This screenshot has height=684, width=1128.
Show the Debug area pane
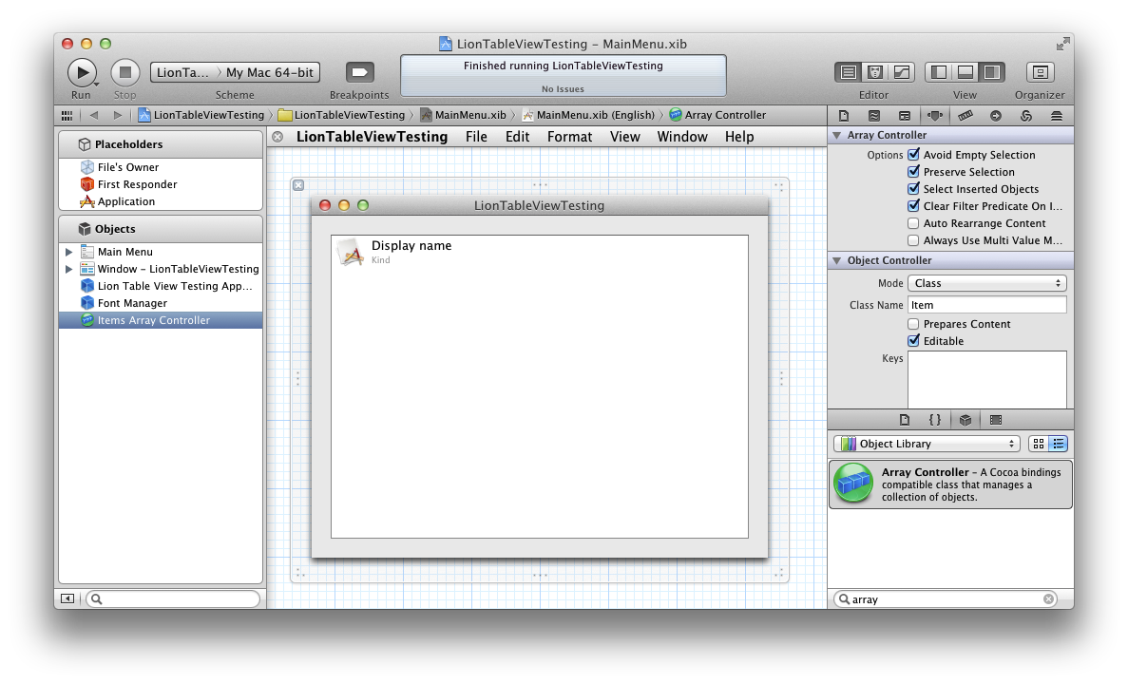(965, 72)
